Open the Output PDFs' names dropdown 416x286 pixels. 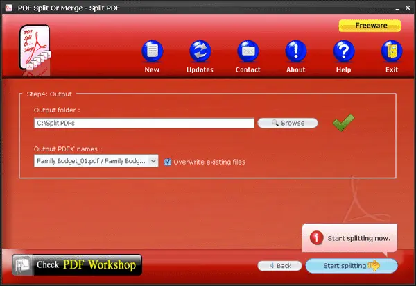point(96,161)
